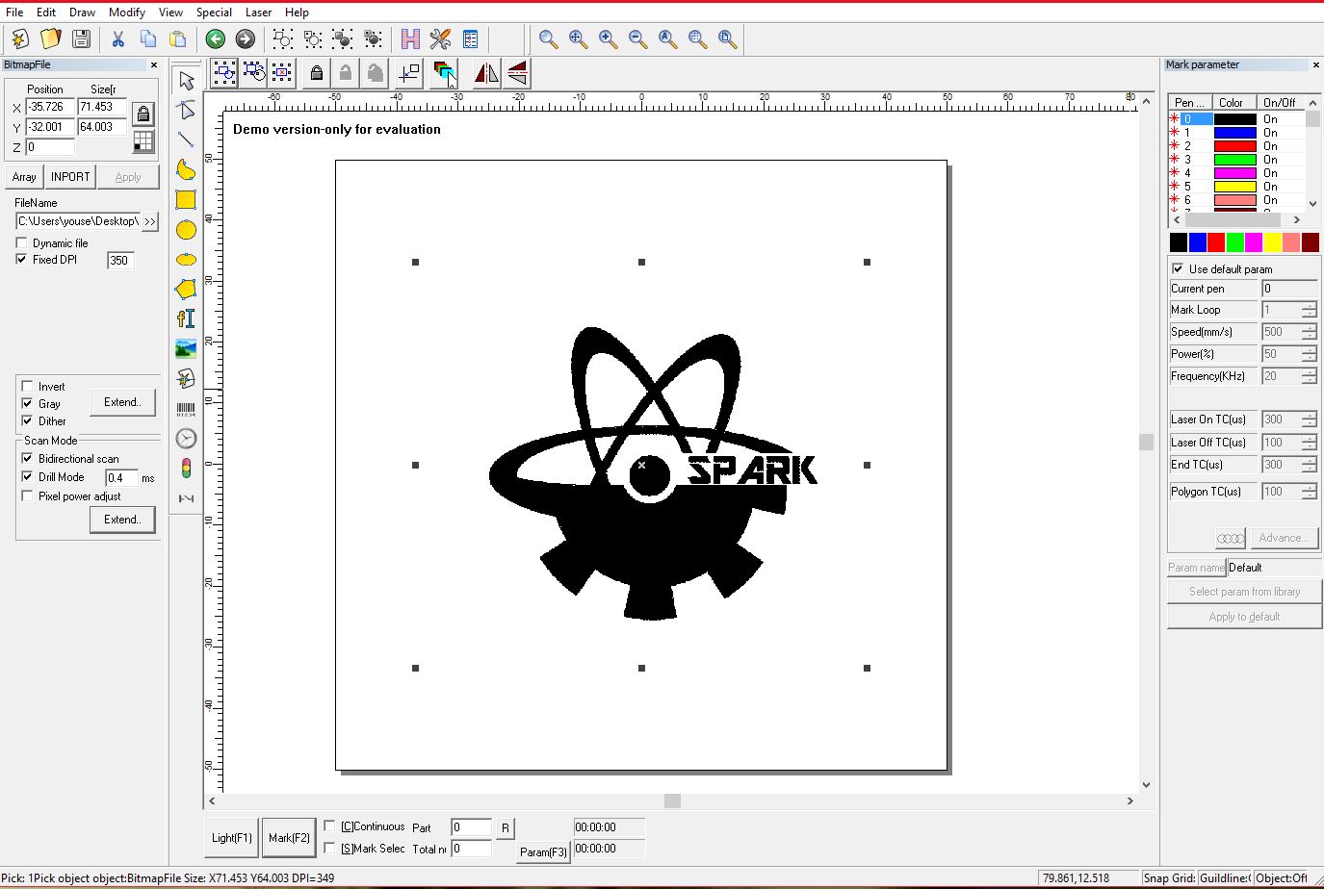Open the Special menu
Screen dimensions: 1324x889
[214, 13]
